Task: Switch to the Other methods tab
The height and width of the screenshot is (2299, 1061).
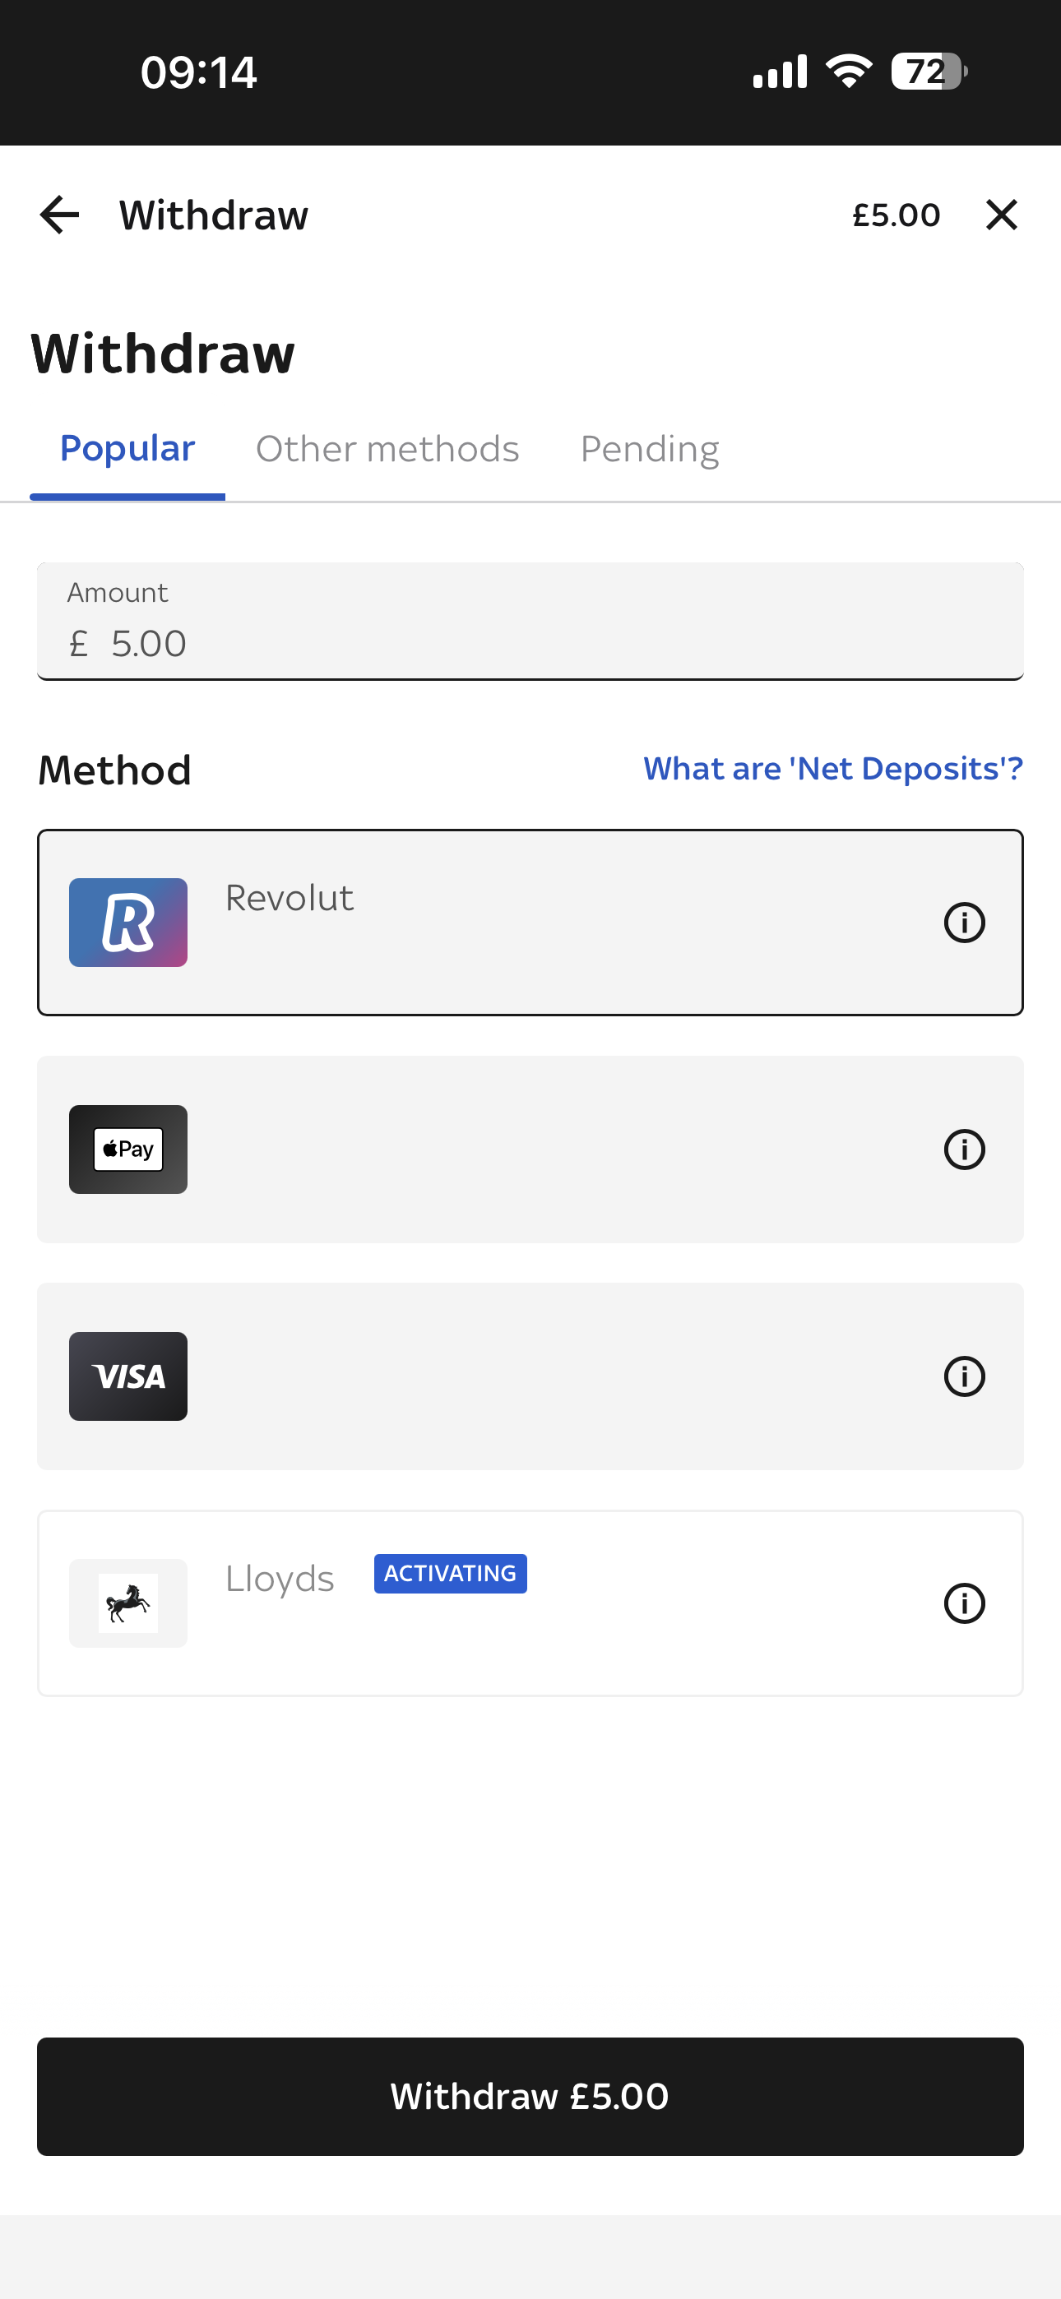Action: pos(387,449)
